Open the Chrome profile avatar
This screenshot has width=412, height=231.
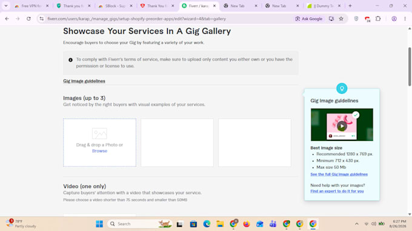[x=394, y=19]
